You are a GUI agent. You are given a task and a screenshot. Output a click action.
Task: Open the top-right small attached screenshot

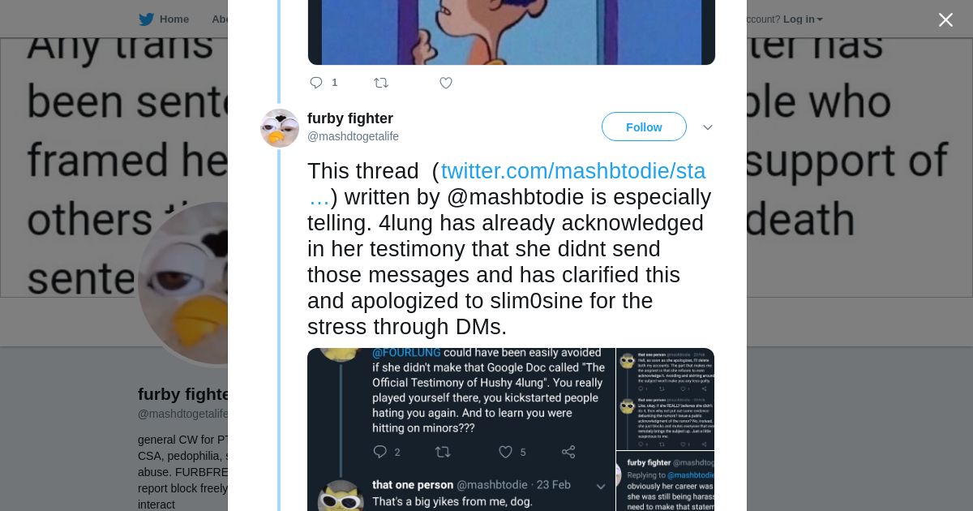pos(665,398)
